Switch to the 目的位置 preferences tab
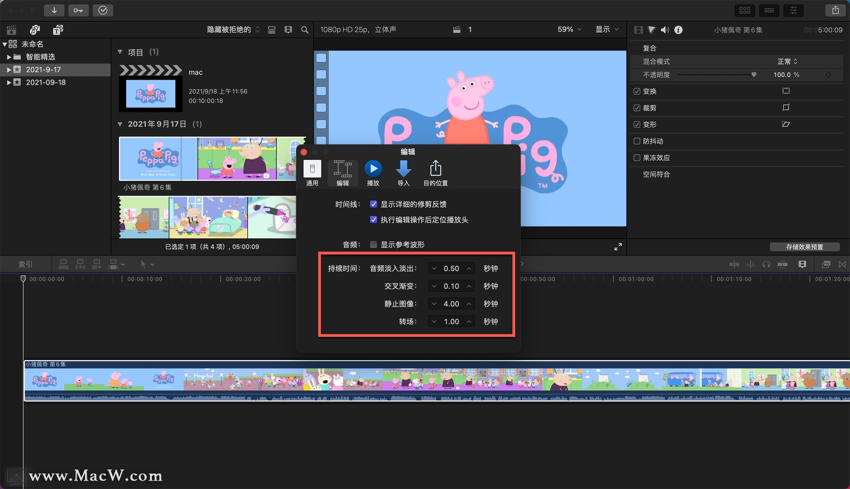Image resolution: width=850 pixels, height=489 pixels. (x=436, y=173)
